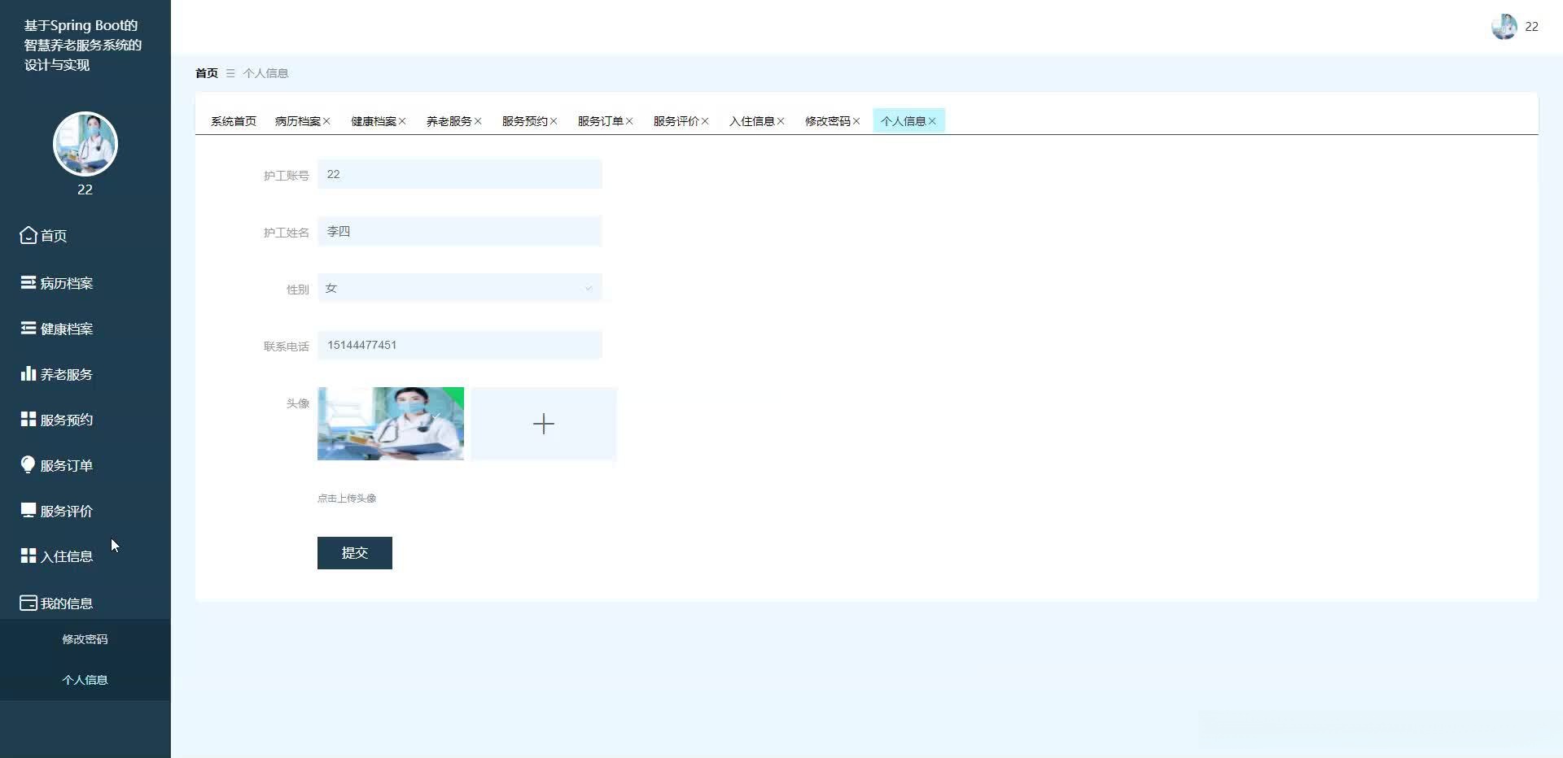Click 首页 in the breadcrumb

[x=207, y=73]
